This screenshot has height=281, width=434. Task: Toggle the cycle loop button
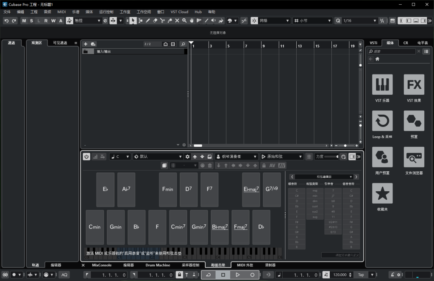click(x=209, y=275)
